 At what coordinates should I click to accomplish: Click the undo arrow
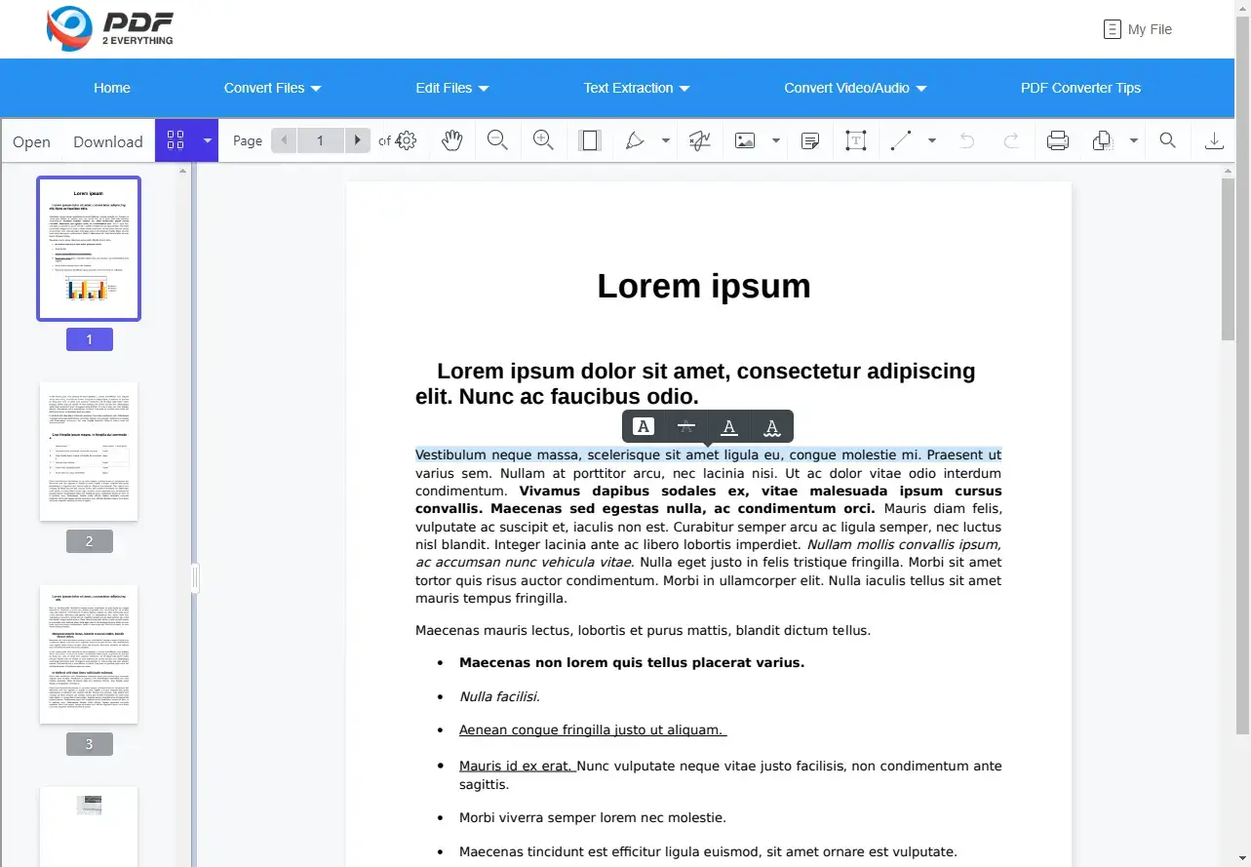(x=966, y=140)
